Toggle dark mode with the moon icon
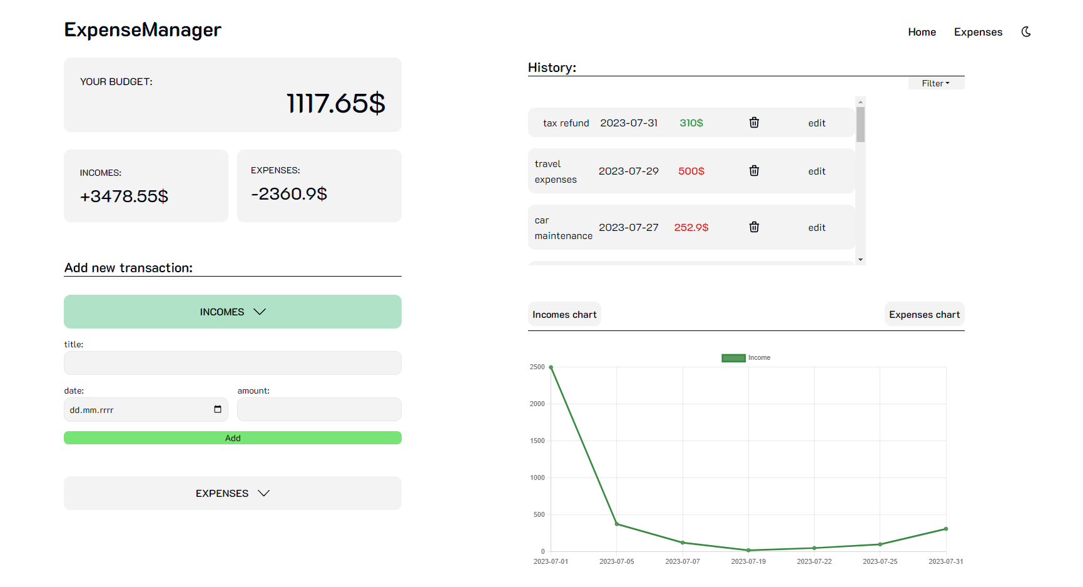 coord(1026,31)
